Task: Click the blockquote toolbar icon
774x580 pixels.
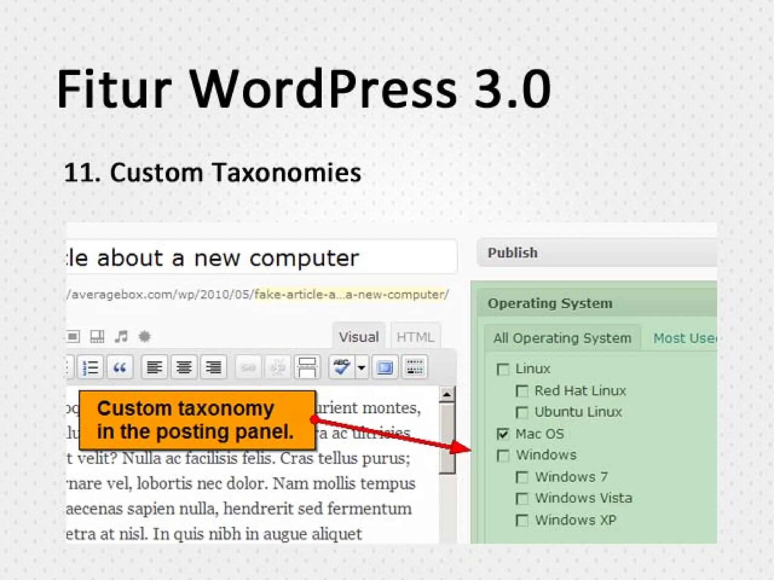Action: 120,367
